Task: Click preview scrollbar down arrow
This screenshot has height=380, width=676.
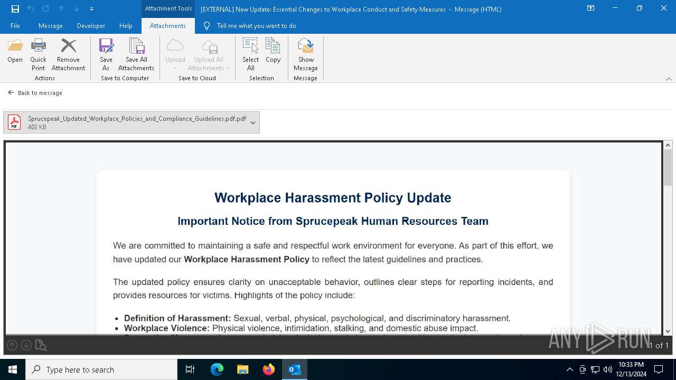Action: click(x=668, y=331)
